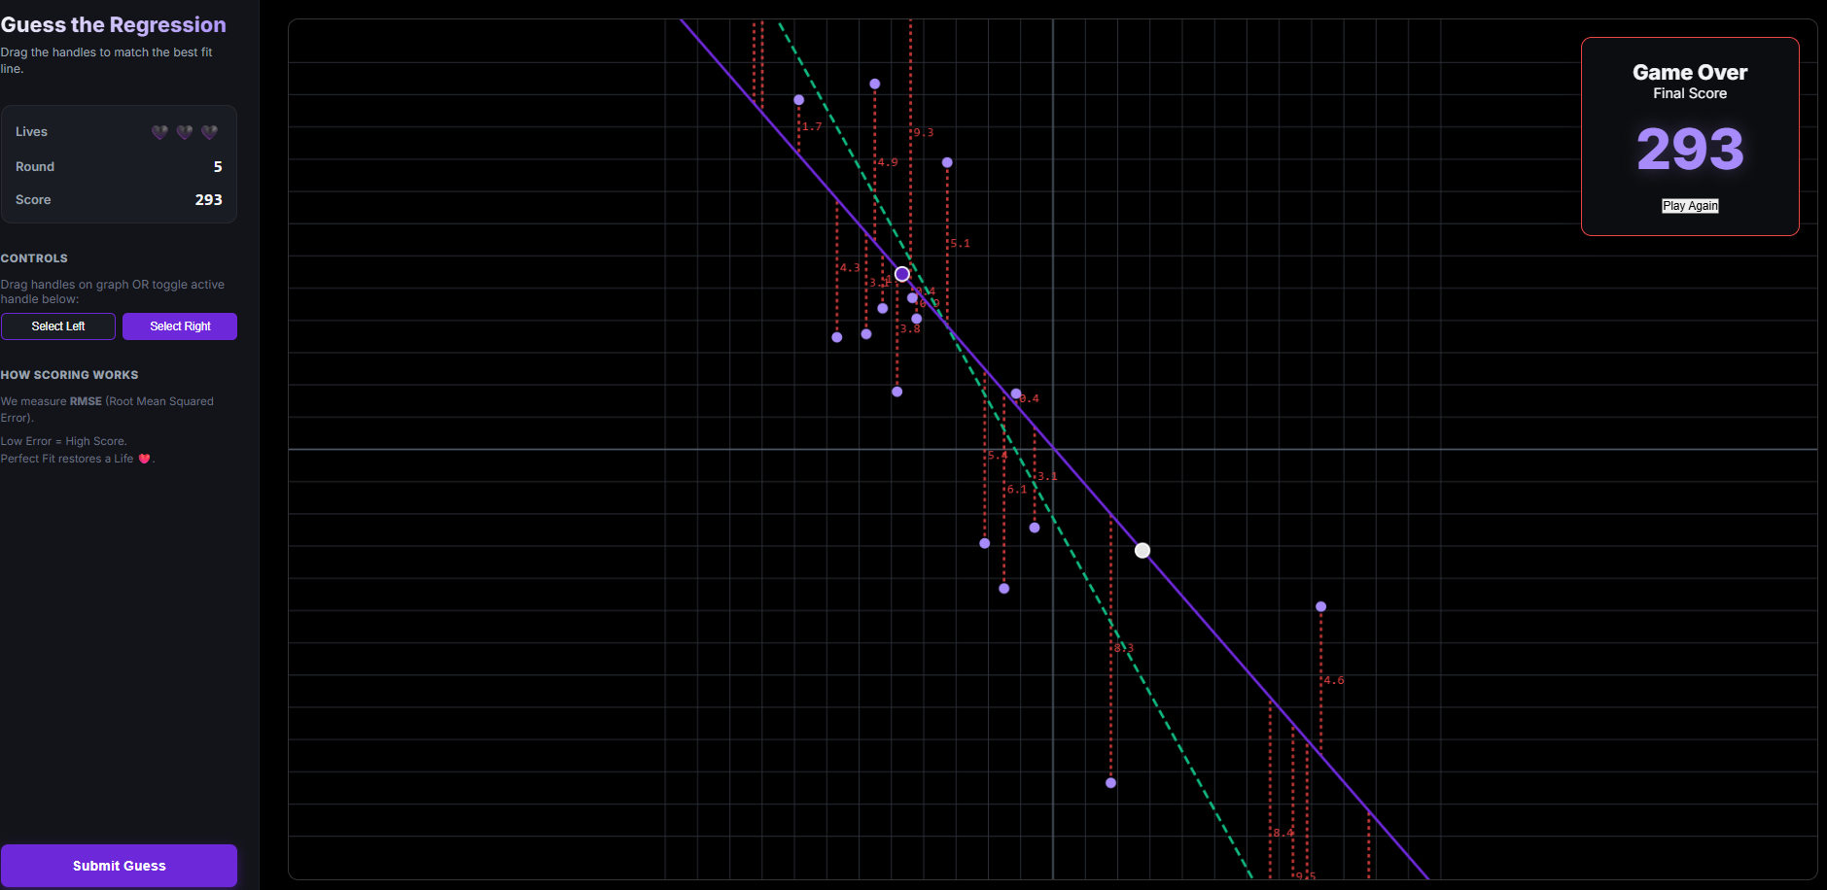Click the Round value 5
This screenshot has width=1827, height=890.
218,167
